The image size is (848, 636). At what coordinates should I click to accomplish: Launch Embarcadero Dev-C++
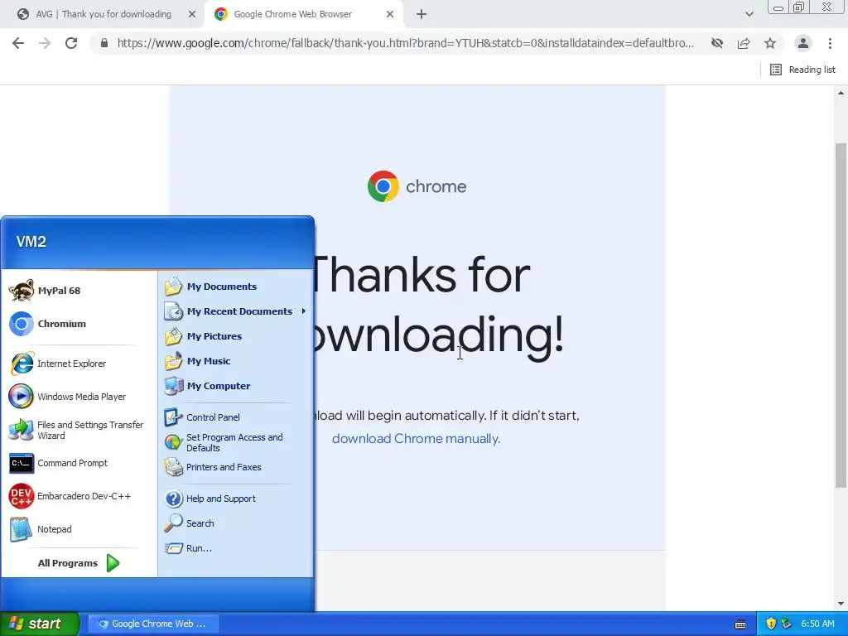[84, 496]
